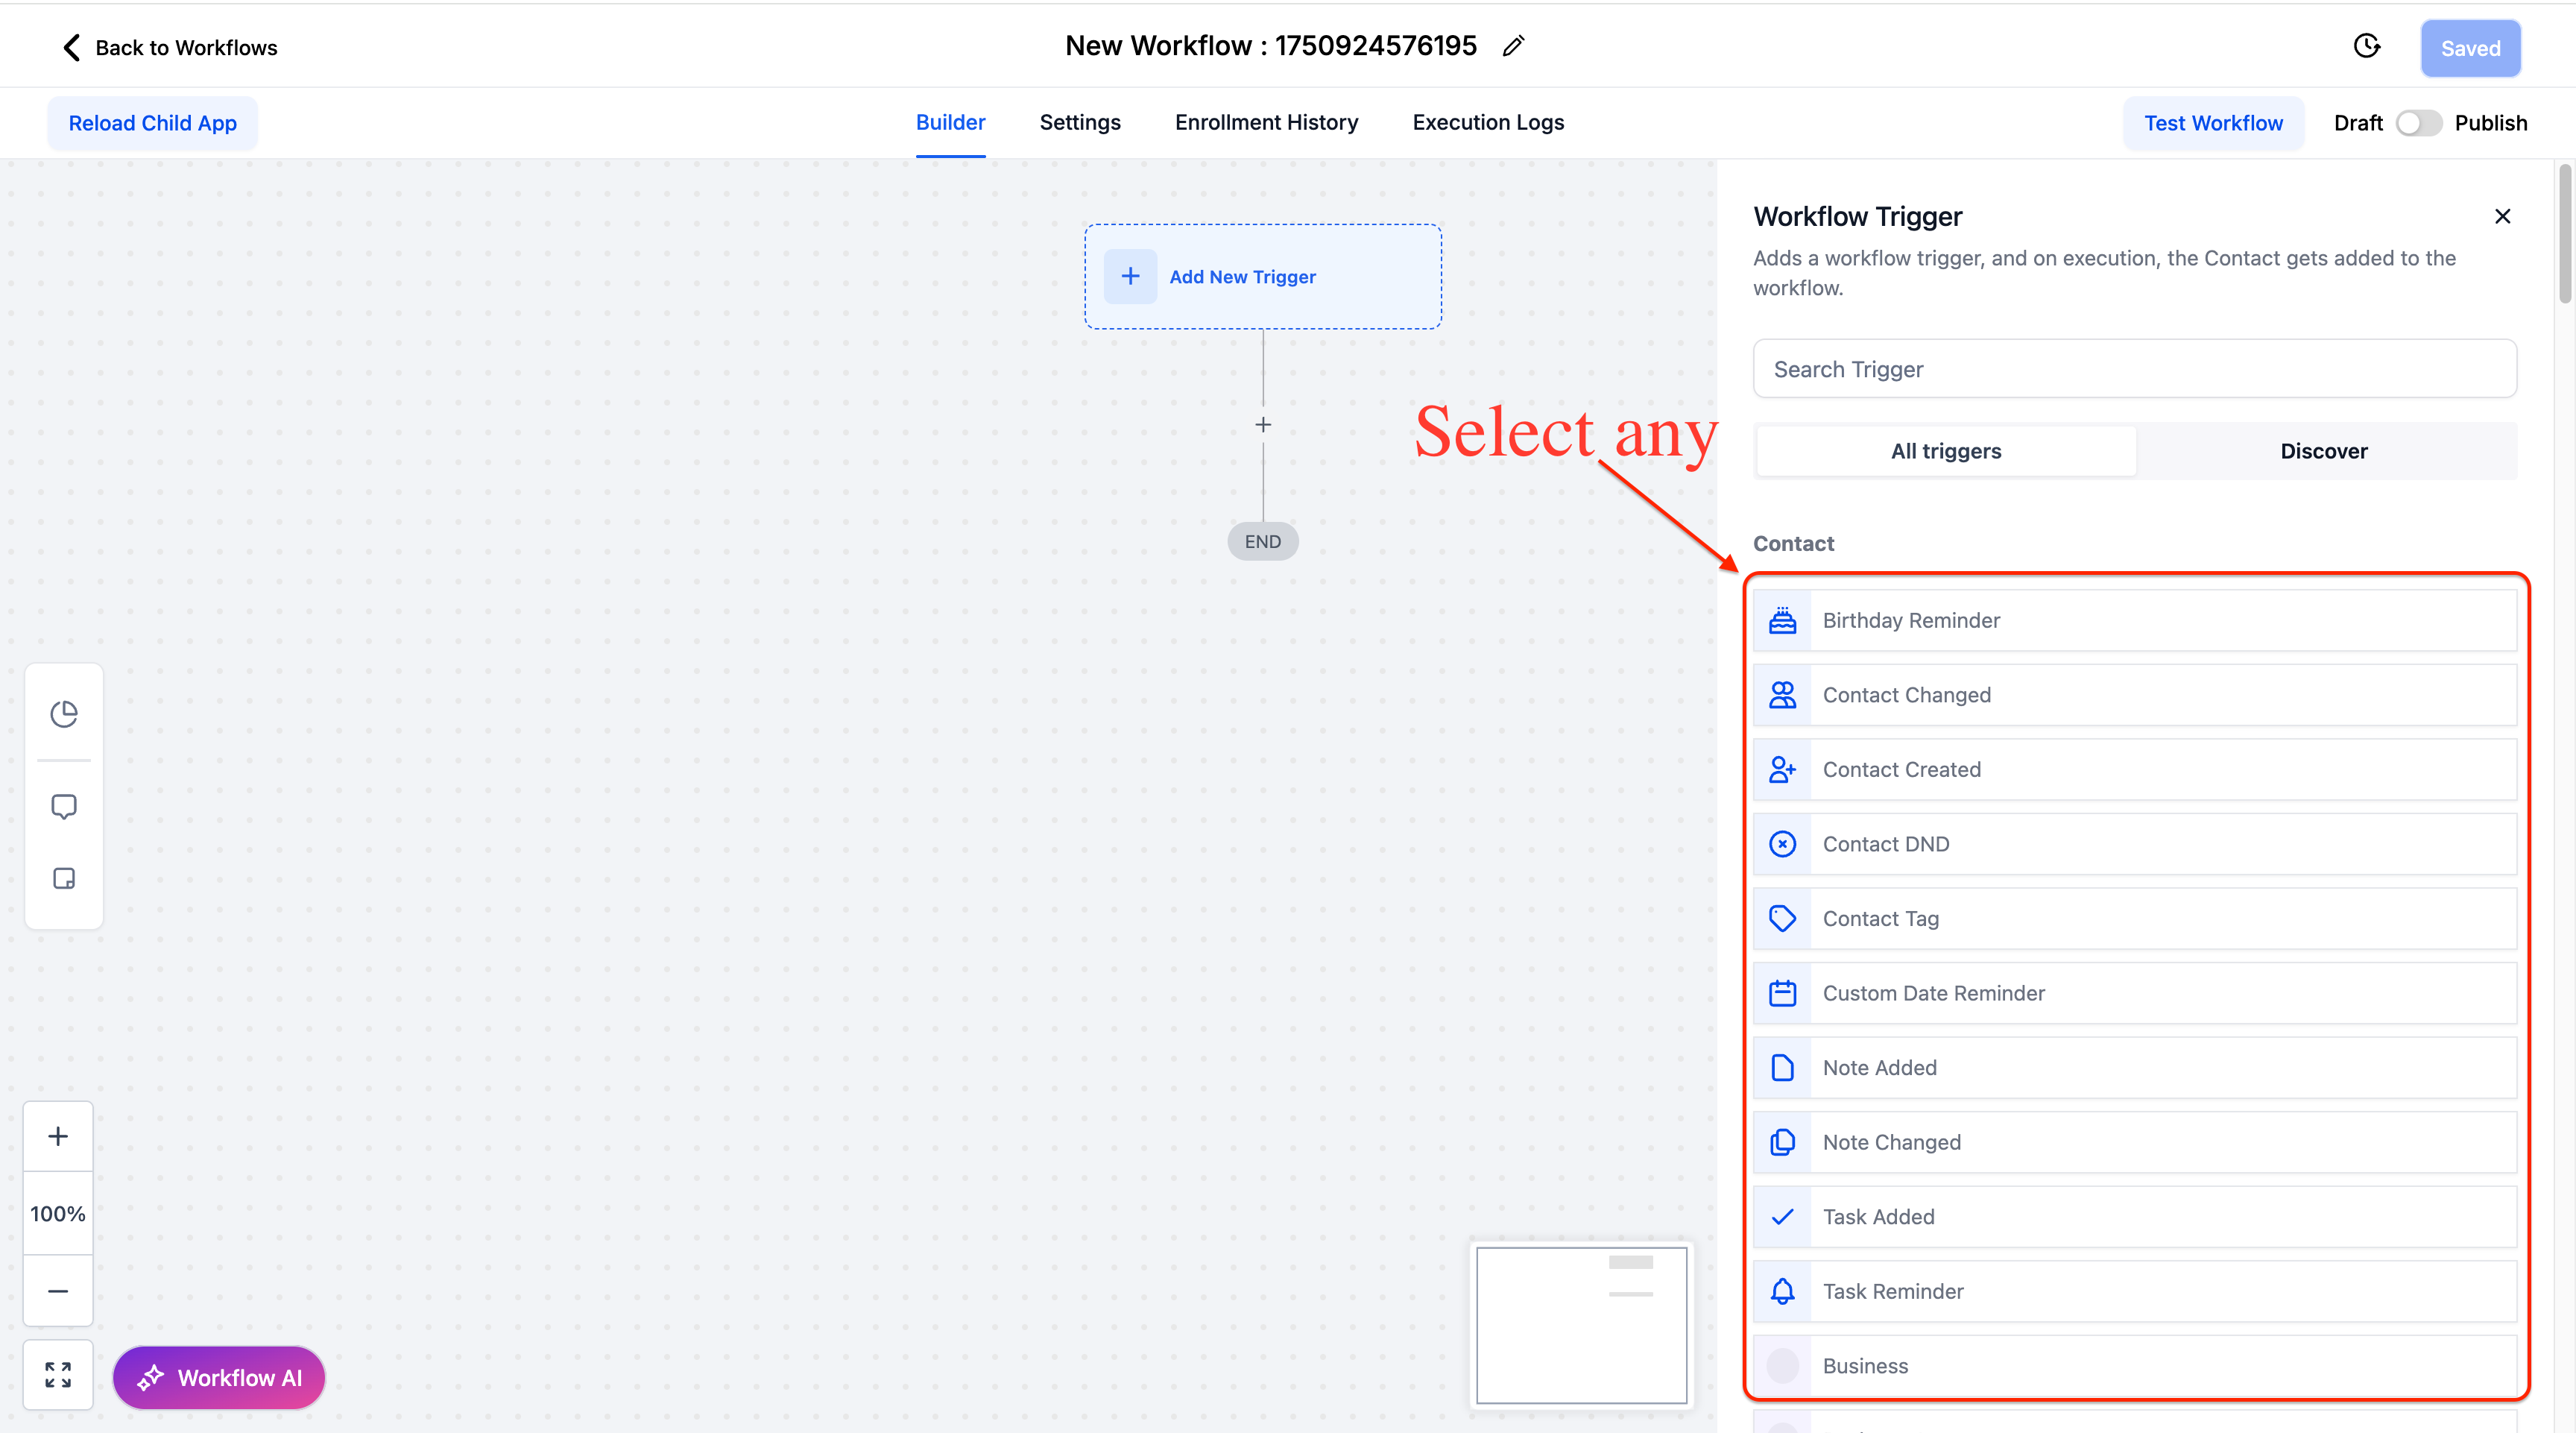Zoom in the canvas with plus button
This screenshot has height=1433, width=2576.
click(x=58, y=1136)
